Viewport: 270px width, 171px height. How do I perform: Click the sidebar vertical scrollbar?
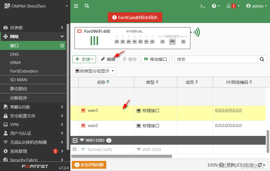click(x=68, y=87)
